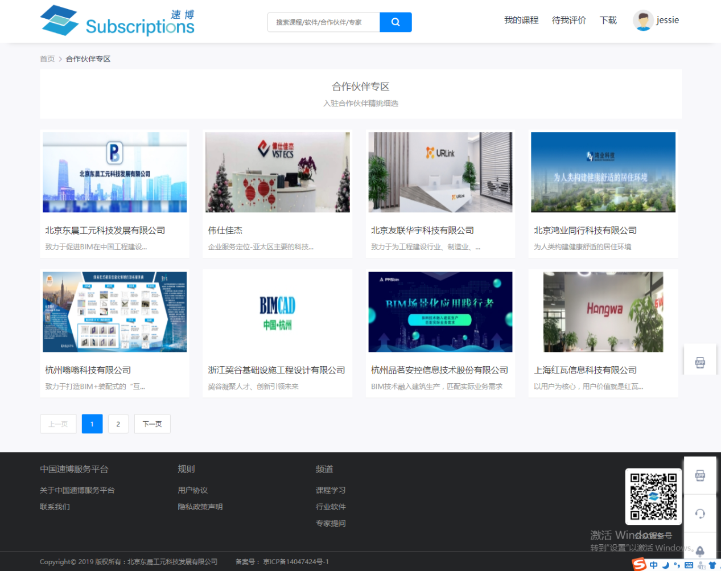The width and height of the screenshot is (721, 571).
Task: Click description 以用户为核心，用户价值就是红瓦...
Action: pos(588,387)
